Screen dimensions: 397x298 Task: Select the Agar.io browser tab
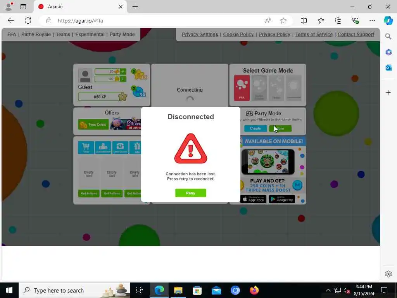(x=80, y=7)
